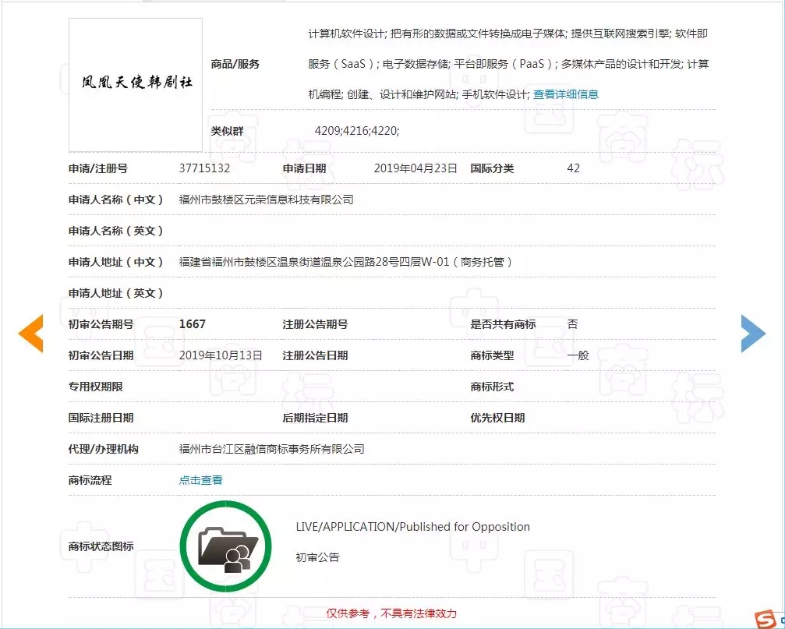The image size is (785, 629).
Task: Select 初审公告 status text
Action: point(317,557)
